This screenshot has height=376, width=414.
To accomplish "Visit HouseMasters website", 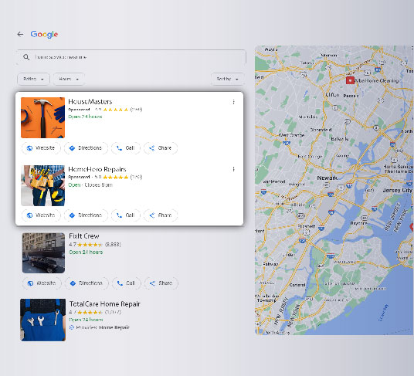I will pyautogui.click(x=41, y=148).
